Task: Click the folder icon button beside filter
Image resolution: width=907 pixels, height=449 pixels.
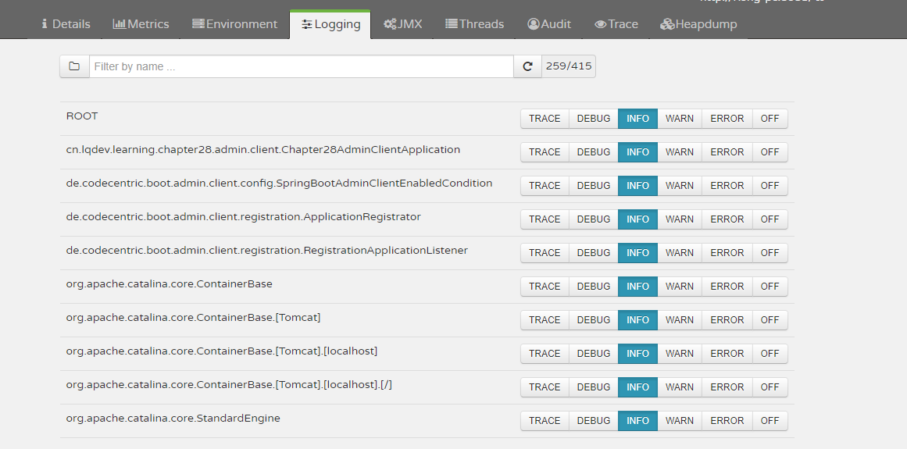Action: point(75,66)
